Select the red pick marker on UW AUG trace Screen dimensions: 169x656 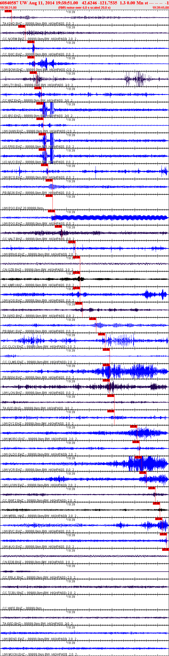pyautogui.click(x=163, y=534)
